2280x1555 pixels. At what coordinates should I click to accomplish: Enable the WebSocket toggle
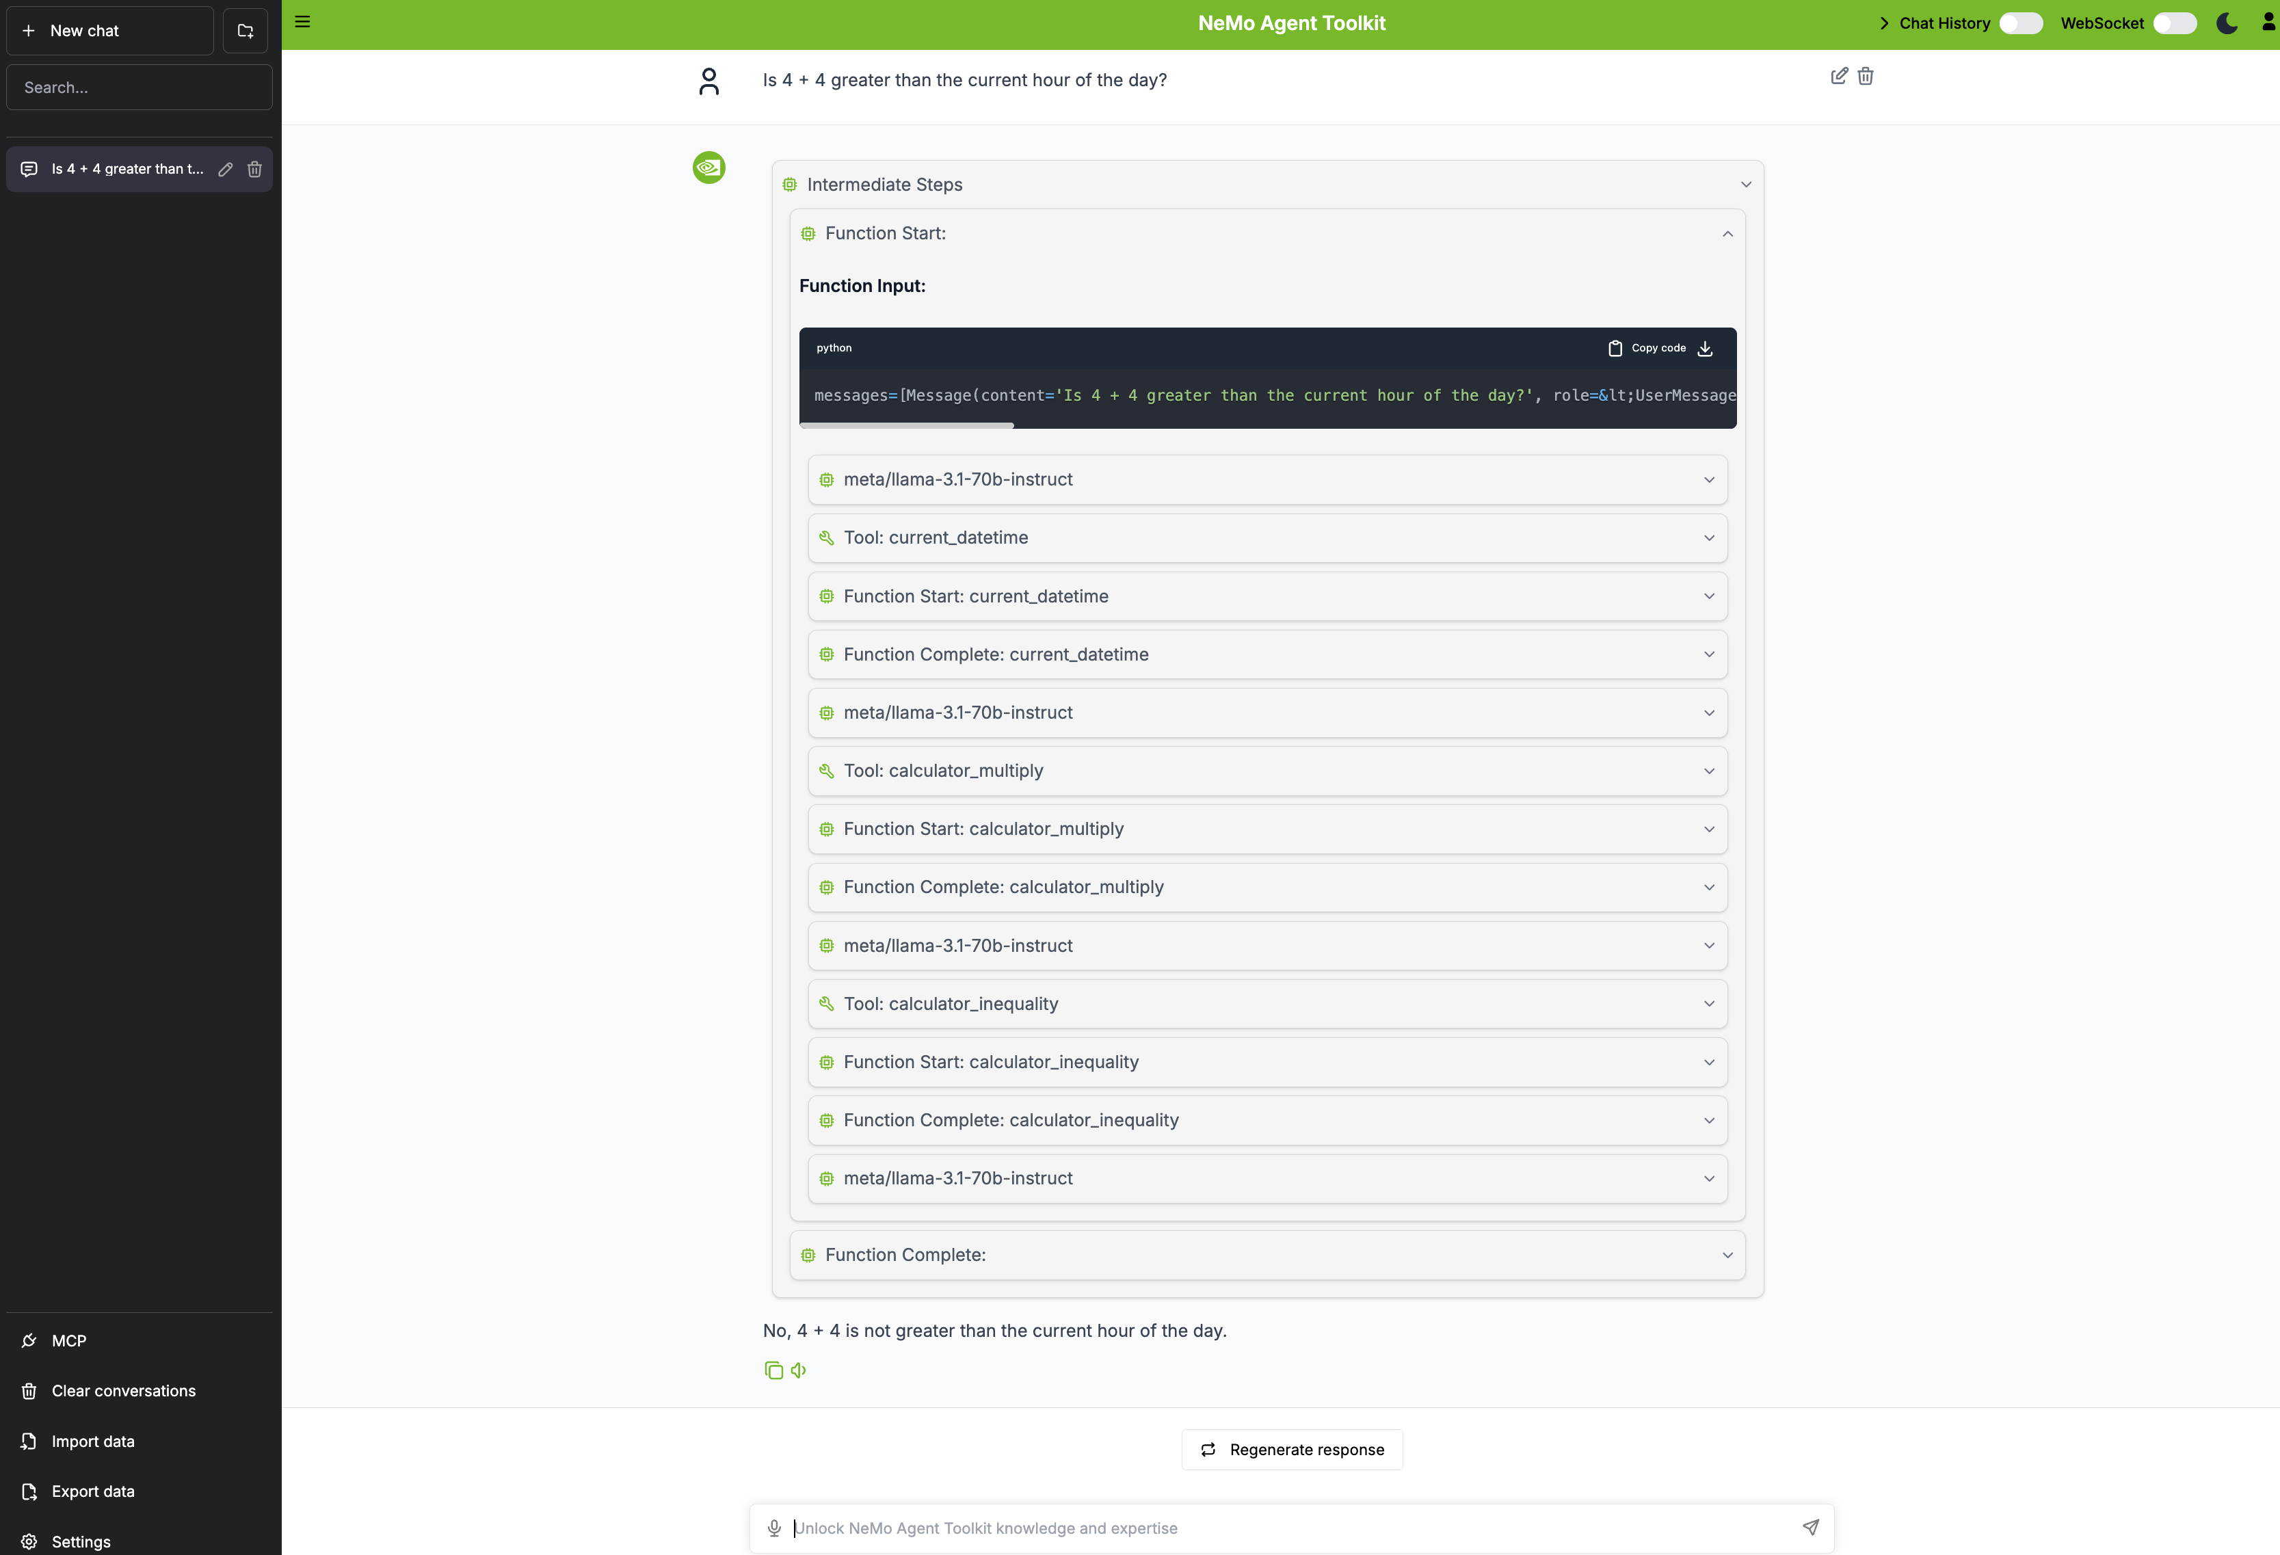pyautogui.click(x=2174, y=23)
